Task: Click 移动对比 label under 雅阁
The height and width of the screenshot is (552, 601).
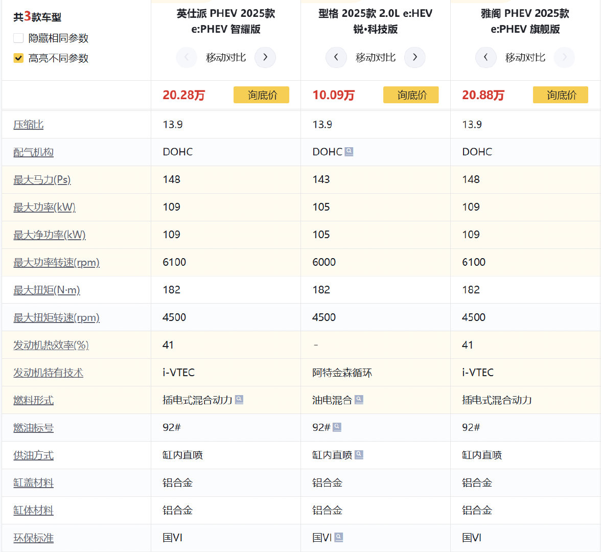Action: 525,57
